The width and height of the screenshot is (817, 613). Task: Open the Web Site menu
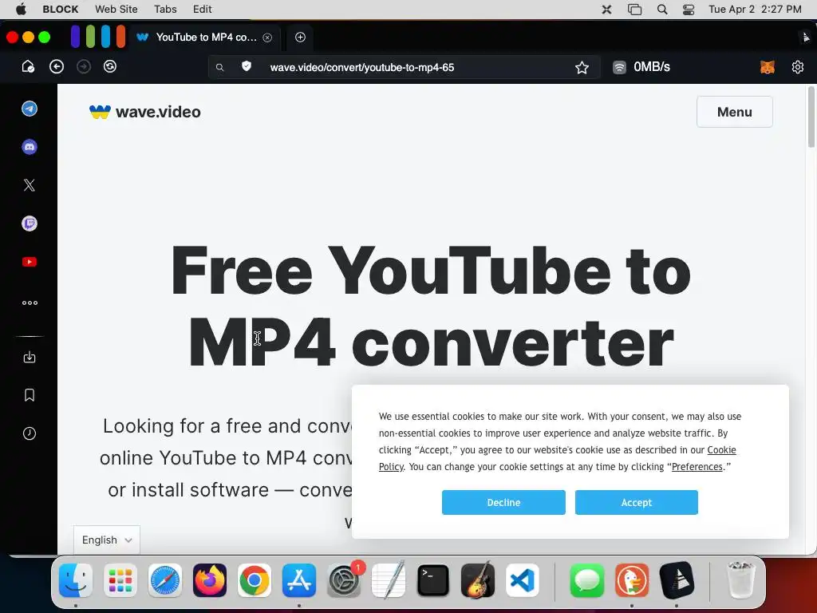pyautogui.click(x=116, y=9)
